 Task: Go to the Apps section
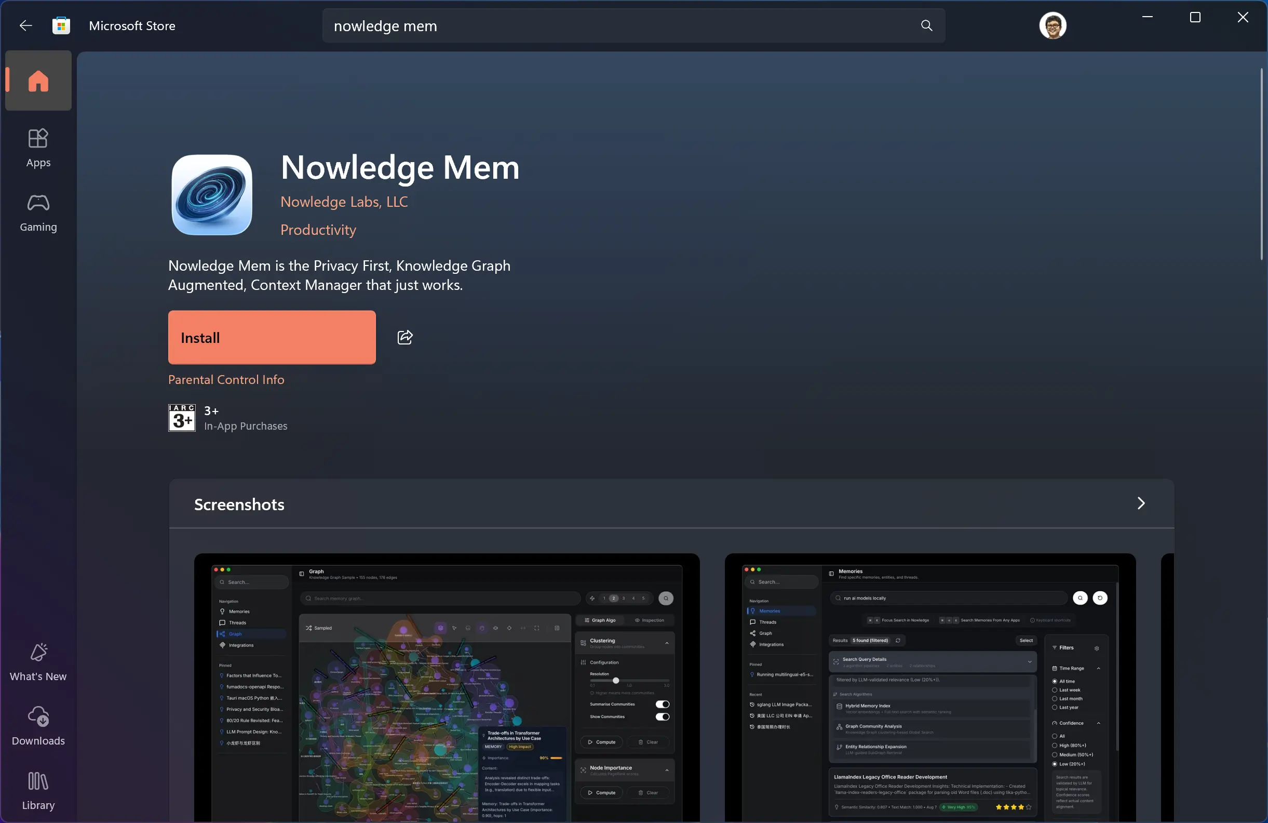(x=38, y=148)
